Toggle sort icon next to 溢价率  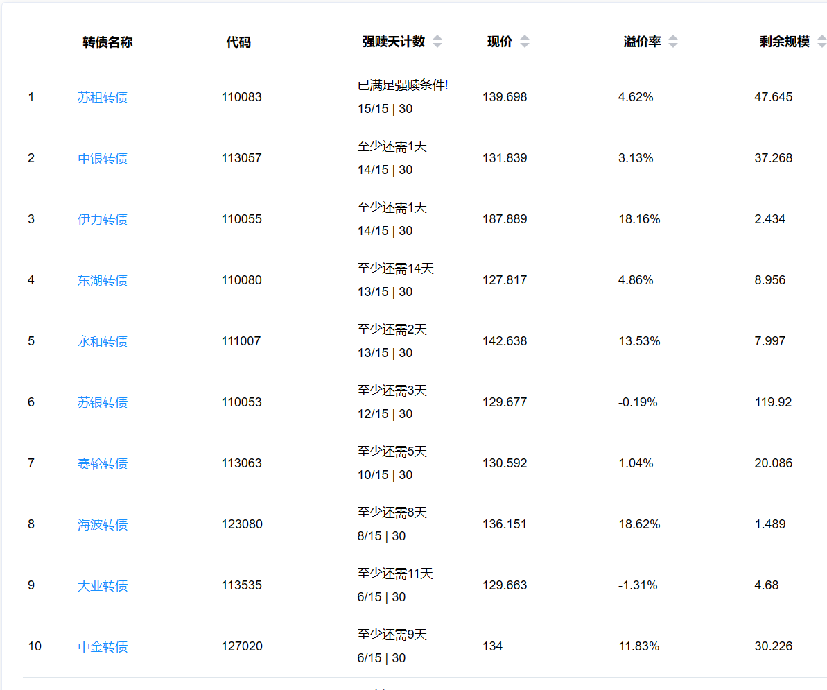(673, 42)
